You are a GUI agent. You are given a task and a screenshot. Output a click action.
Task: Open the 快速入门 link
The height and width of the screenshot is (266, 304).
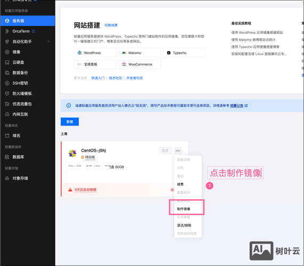tap(98, 78)
